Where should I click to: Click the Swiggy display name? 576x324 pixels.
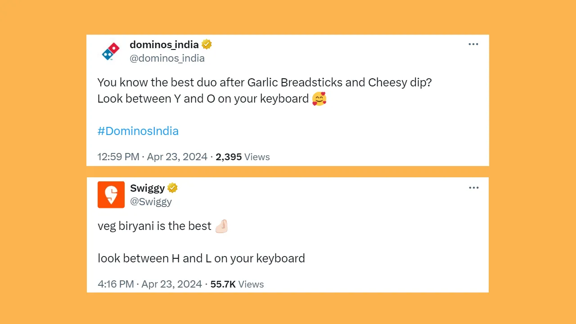pyautogui.click(x=147, y=188)
